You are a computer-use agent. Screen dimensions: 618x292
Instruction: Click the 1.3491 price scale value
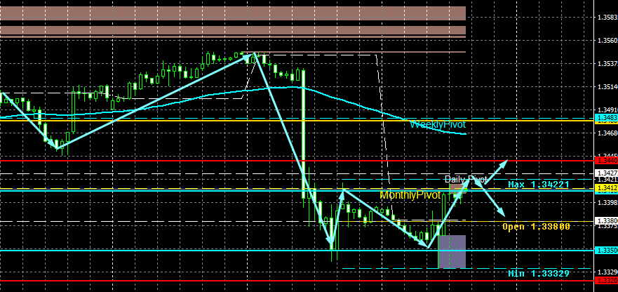[607, 110]
